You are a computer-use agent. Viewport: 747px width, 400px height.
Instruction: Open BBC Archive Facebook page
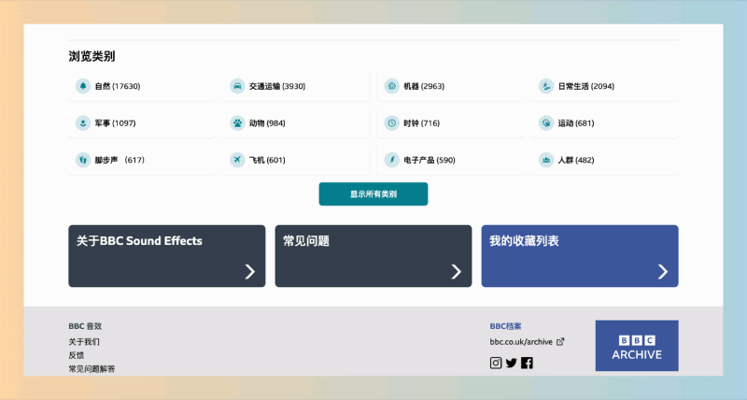[x=527, y=363]
